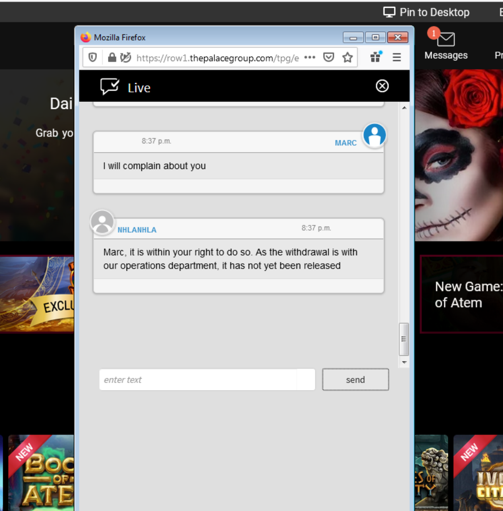Close the Mozilla Firefox window

(x=398, y=38)
